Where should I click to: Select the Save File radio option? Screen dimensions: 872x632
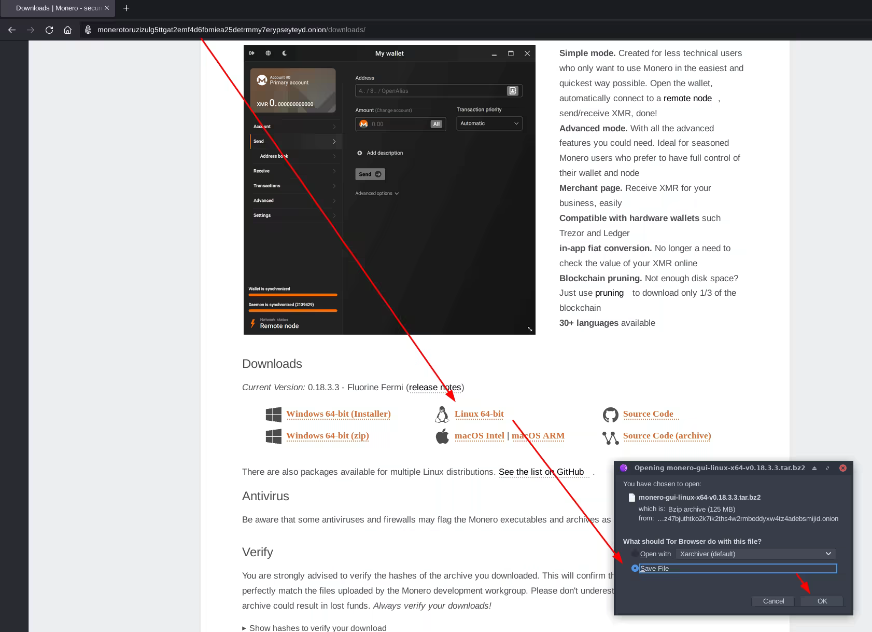635,568
